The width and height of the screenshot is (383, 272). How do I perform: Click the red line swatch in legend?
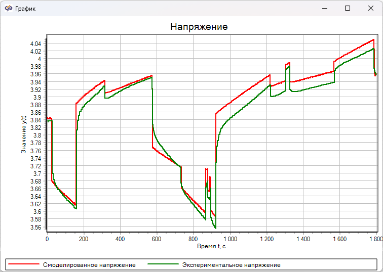click(24, 264)
